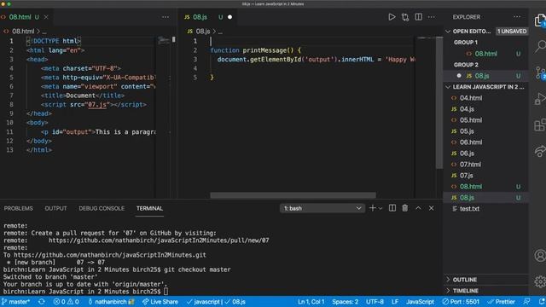
Task: Close the terminal panel
Action: tap(432, 208)
